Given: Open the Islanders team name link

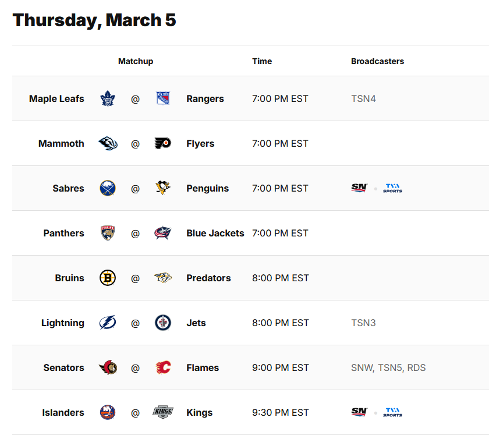Looking at the screenshot, I should [63, 413].
